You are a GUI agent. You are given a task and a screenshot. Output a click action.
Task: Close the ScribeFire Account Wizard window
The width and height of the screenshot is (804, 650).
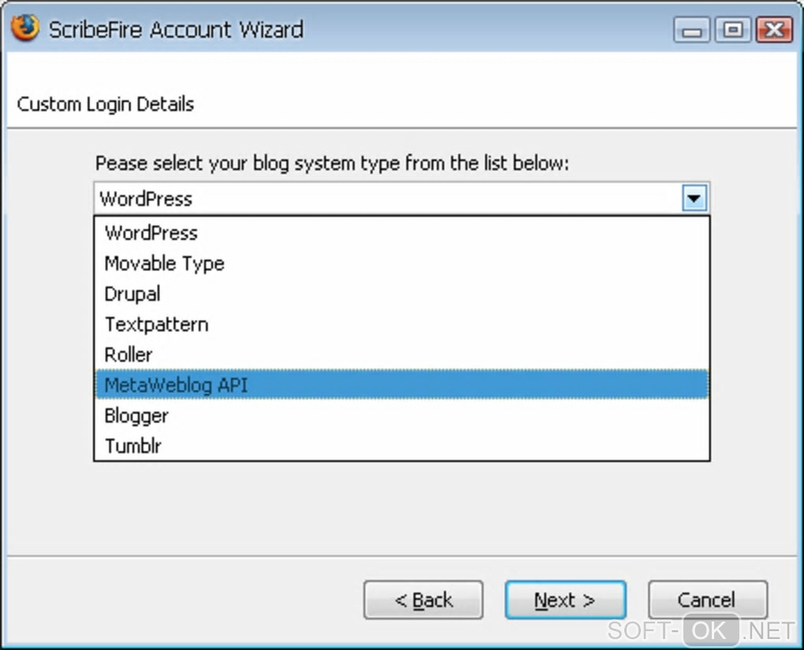[773, 31]
